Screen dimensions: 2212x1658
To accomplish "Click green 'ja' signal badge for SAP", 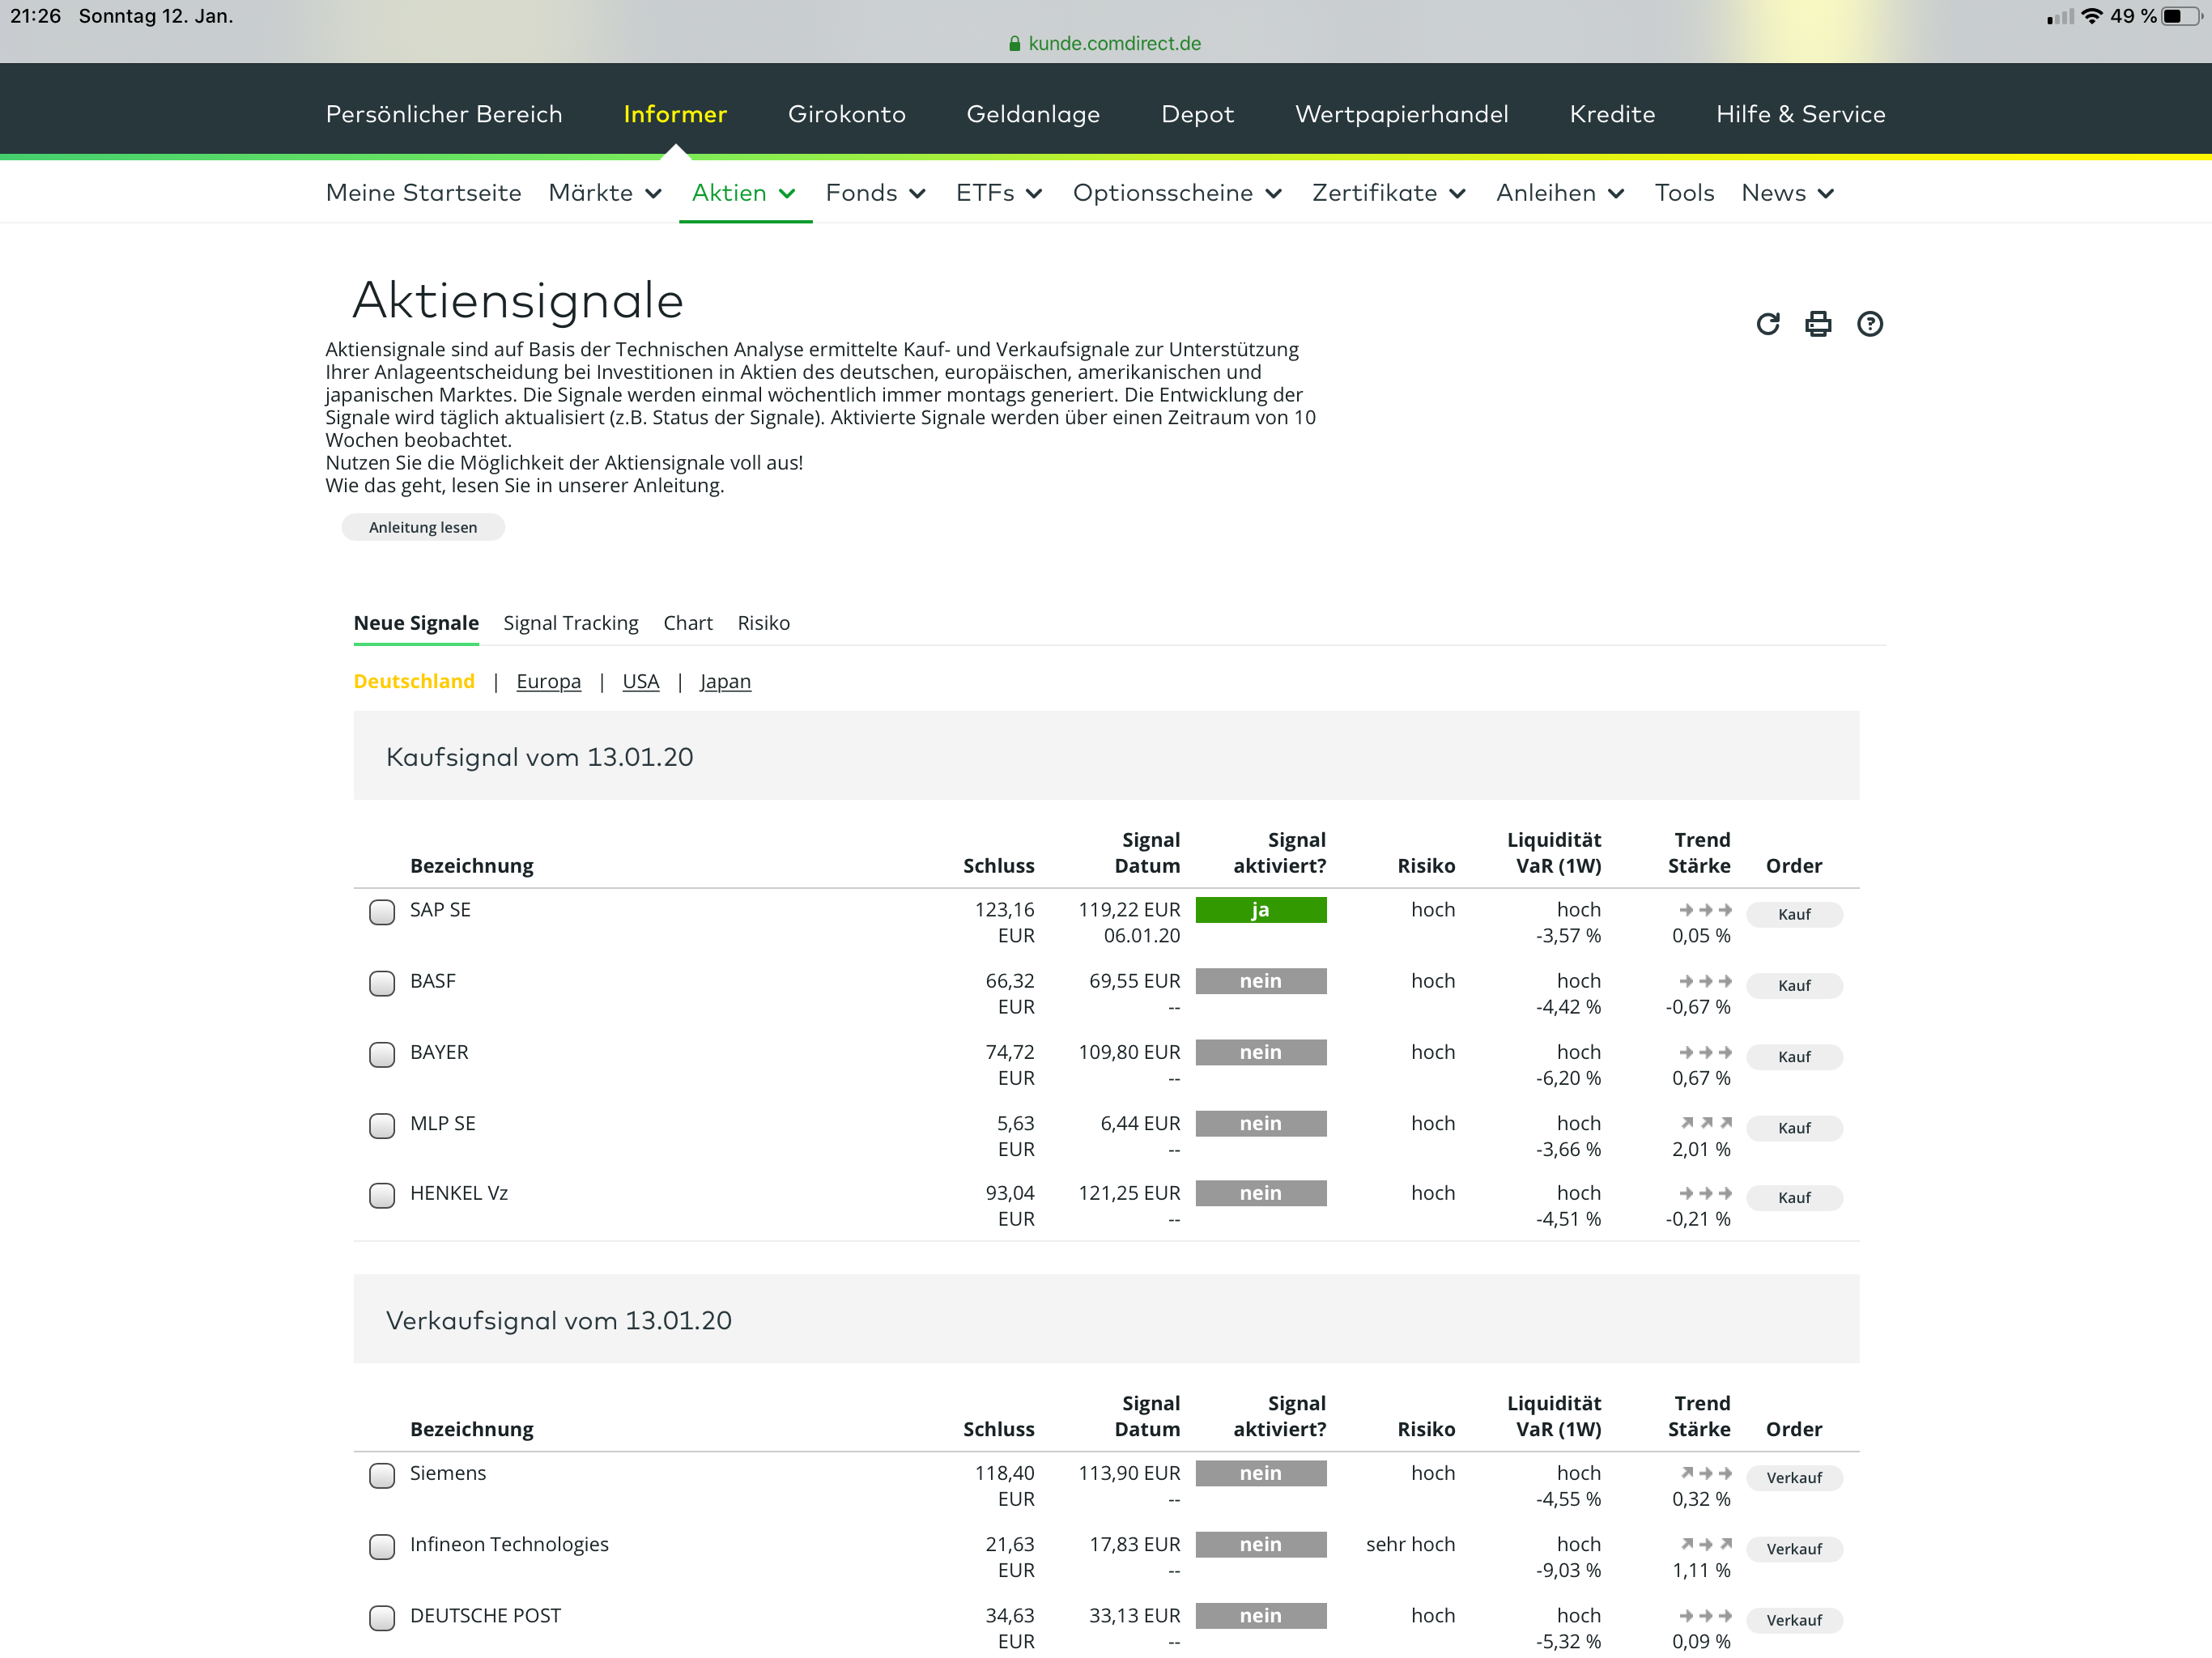I will 1260,910.
